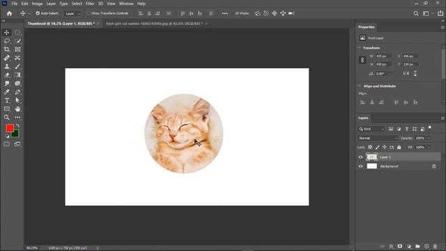Add a layer mask
The height and width of the screenshot is (251, 446).
400,246
